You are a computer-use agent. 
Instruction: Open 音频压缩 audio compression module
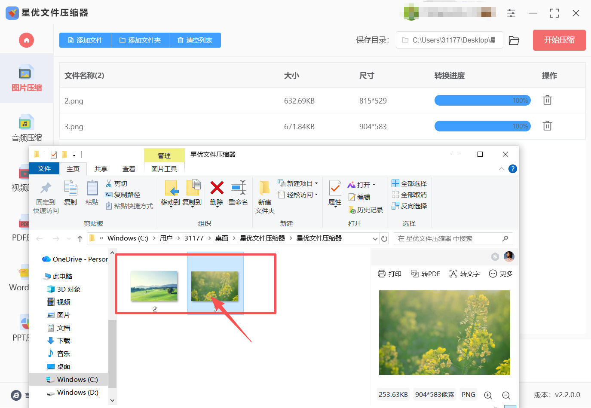point(27,128)
